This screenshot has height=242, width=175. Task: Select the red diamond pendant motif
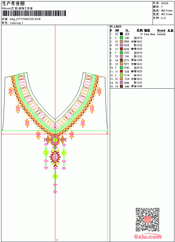[55, 157]
